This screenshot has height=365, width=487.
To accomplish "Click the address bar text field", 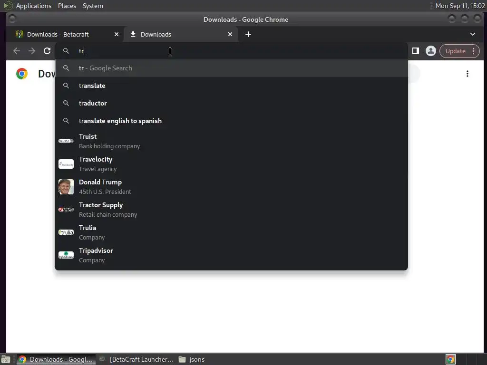I will [x=231, y=51].
